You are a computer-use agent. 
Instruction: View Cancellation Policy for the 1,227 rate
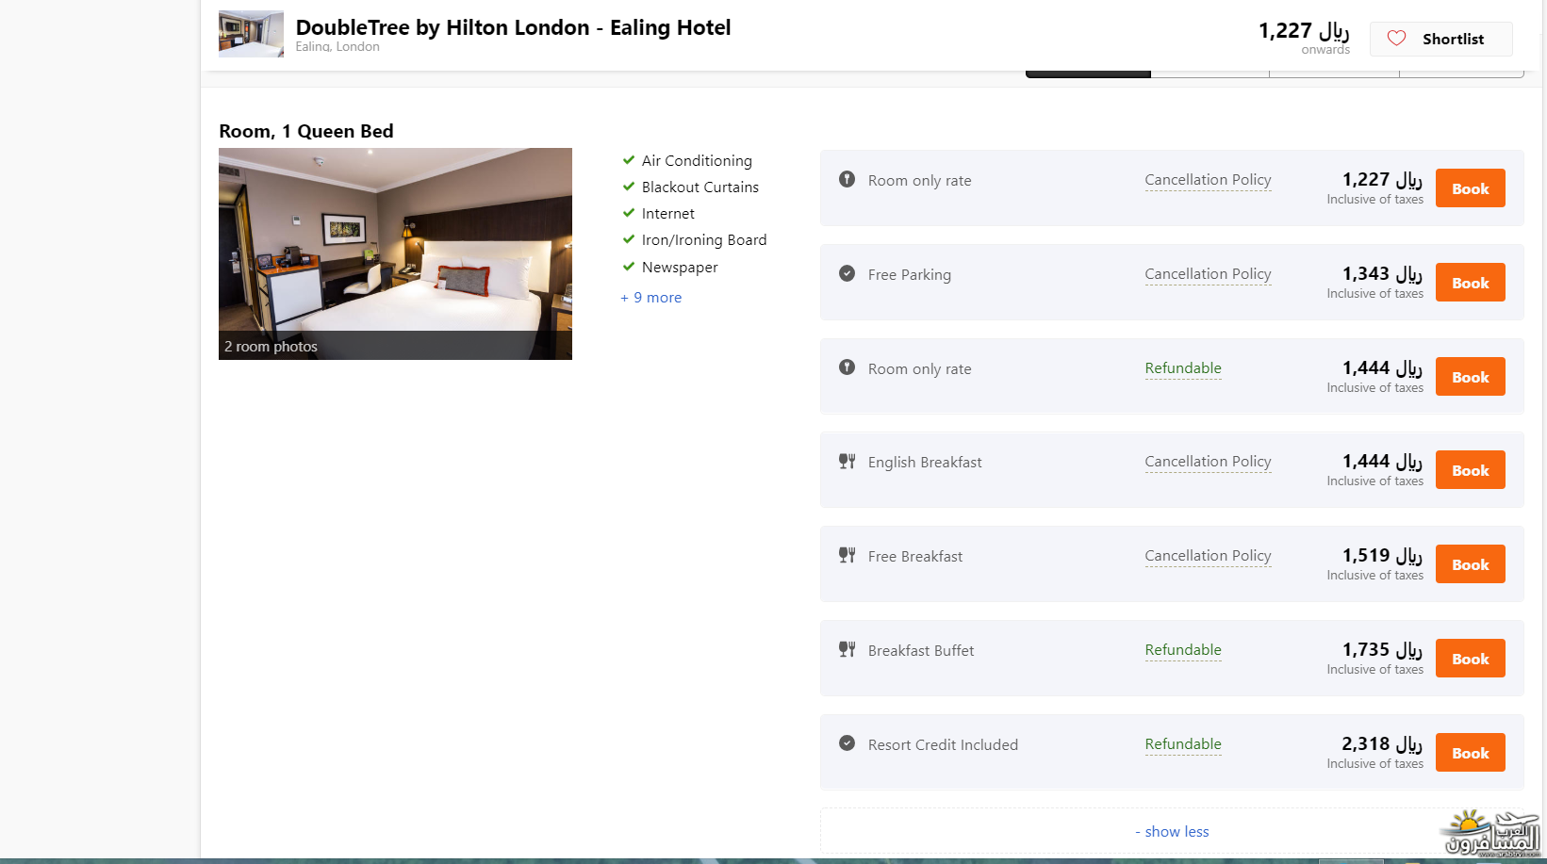(1208, 180)
